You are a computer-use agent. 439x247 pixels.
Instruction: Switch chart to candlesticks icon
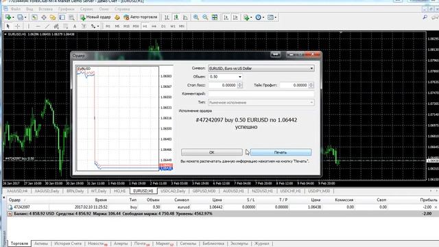(x=176, y=17)
